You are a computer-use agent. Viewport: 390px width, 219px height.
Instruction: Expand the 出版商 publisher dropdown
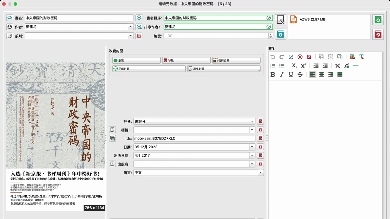click(252, 164)
